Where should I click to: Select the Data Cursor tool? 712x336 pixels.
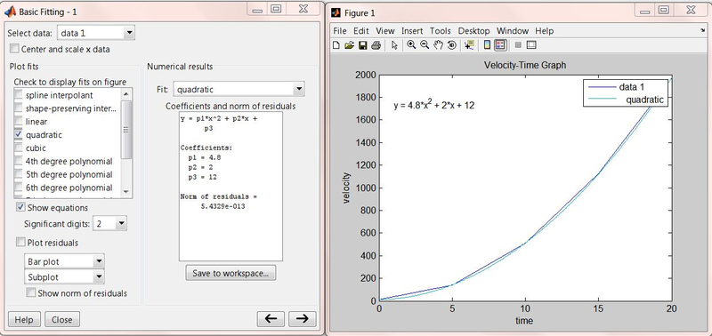[x=469, y=45]
